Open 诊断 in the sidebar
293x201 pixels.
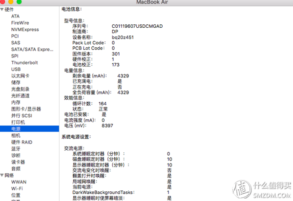point(16,156)
